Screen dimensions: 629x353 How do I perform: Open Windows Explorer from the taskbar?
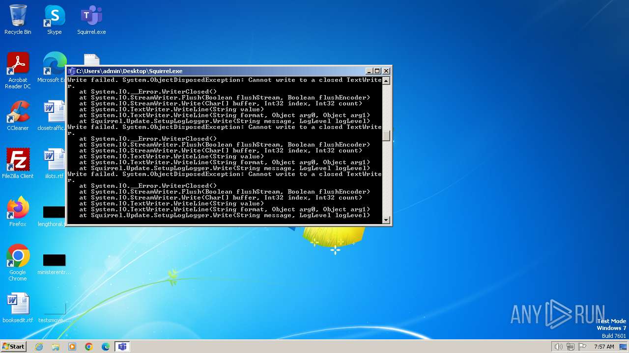coord(56,347)
